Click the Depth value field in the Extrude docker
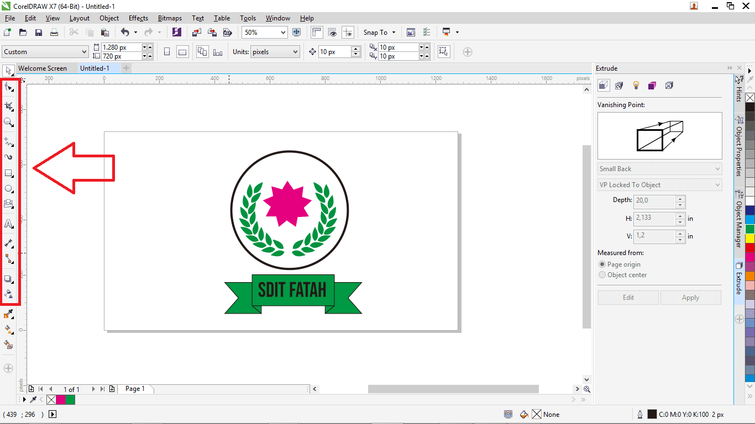Image resolution: width=755 pixels, height=424 pixels. 655,202
